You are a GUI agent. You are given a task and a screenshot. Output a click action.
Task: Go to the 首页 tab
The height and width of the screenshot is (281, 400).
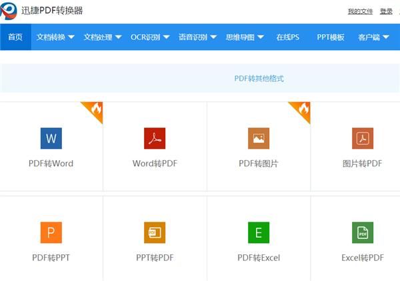point(15,37)
